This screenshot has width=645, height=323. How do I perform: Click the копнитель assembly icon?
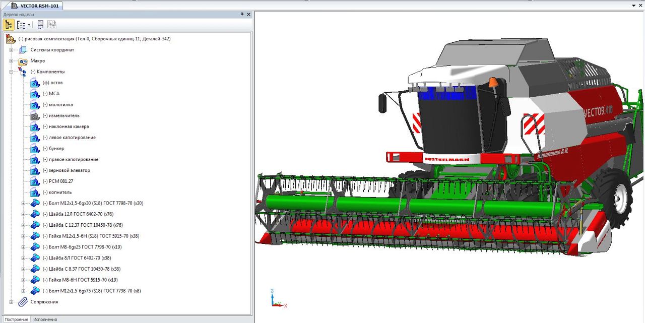coord(35,192)
